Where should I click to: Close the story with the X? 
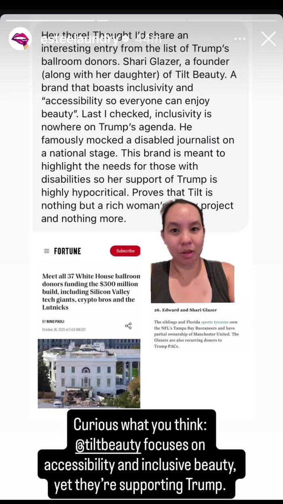pyautogui.click(x=268, y=39)
